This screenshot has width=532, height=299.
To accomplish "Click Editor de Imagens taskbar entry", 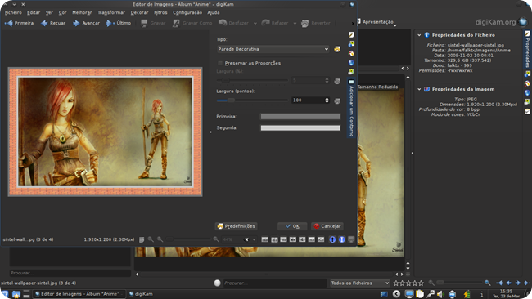I will [79, 294].
